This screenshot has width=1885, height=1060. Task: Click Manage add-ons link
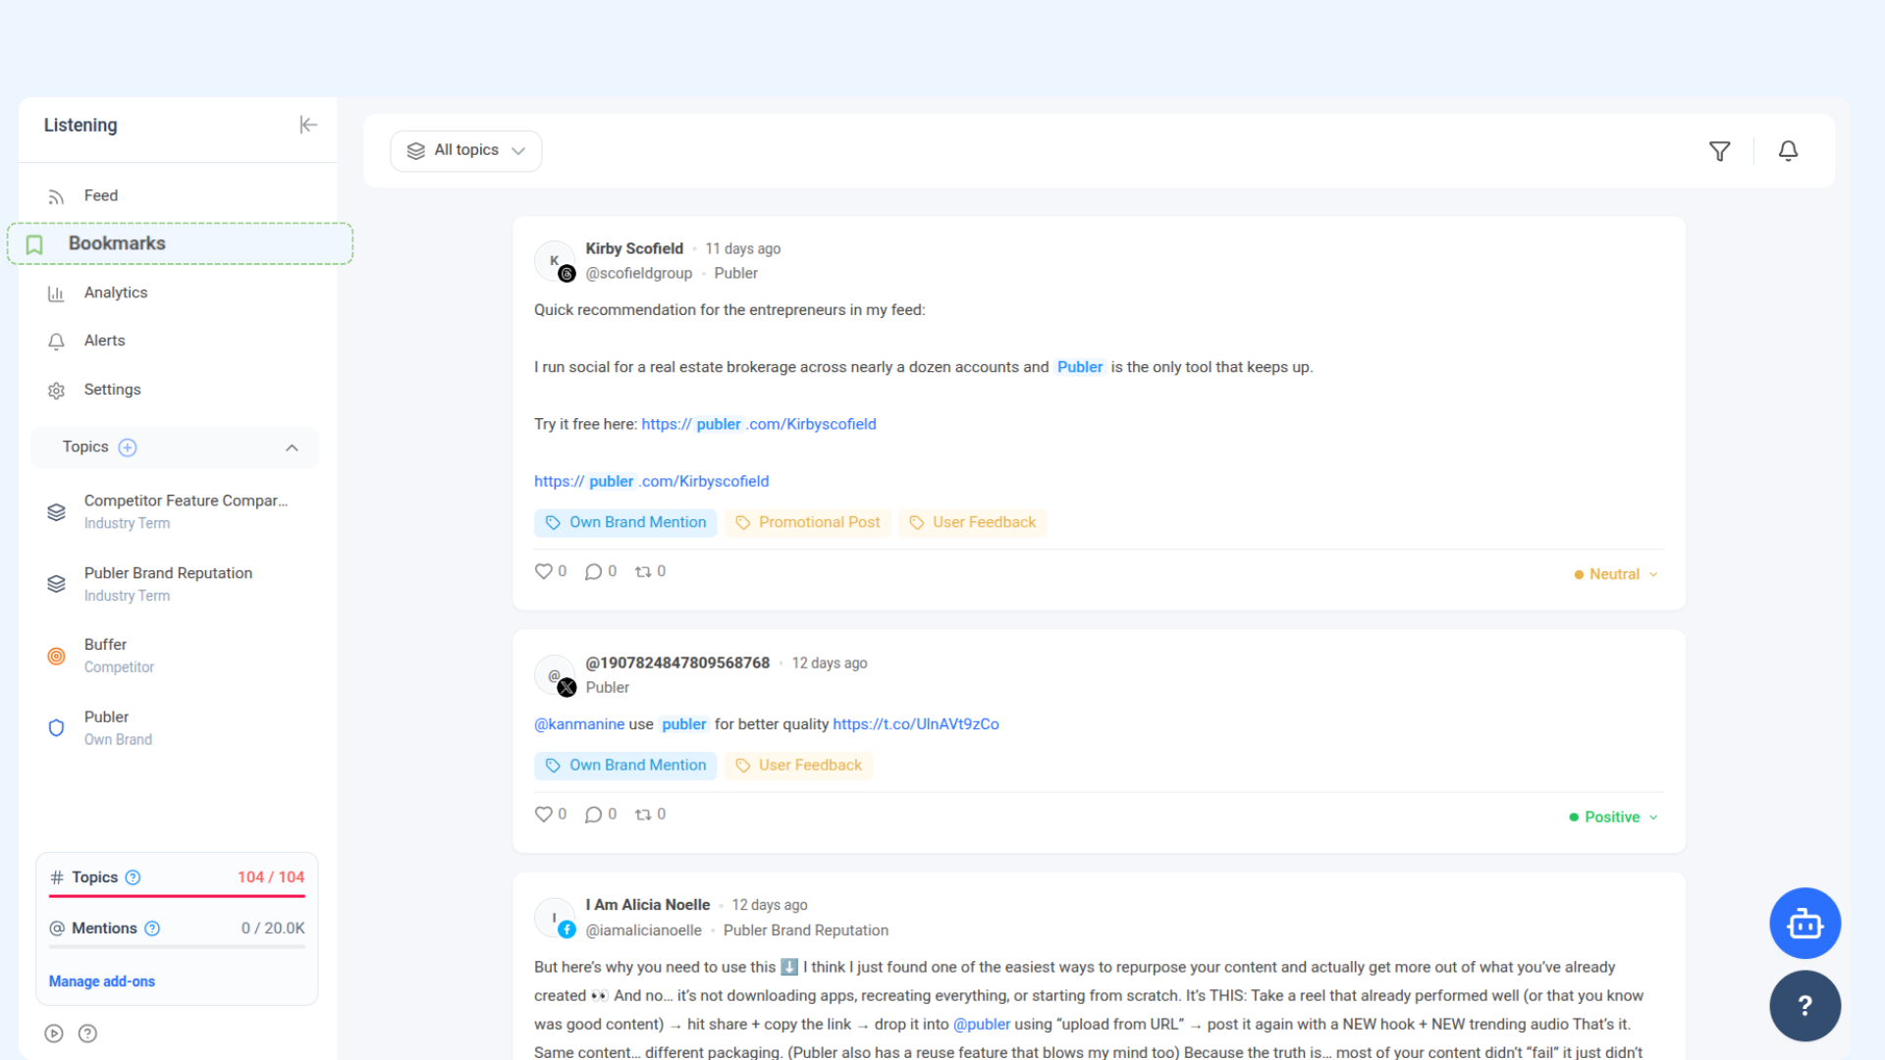[x=102, y=981]
